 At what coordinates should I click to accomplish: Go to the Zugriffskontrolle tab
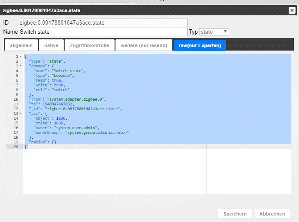[x=90, y=45]
